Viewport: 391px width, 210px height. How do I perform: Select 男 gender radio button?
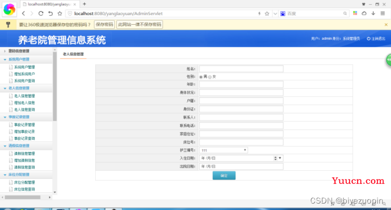pos(201,77)
